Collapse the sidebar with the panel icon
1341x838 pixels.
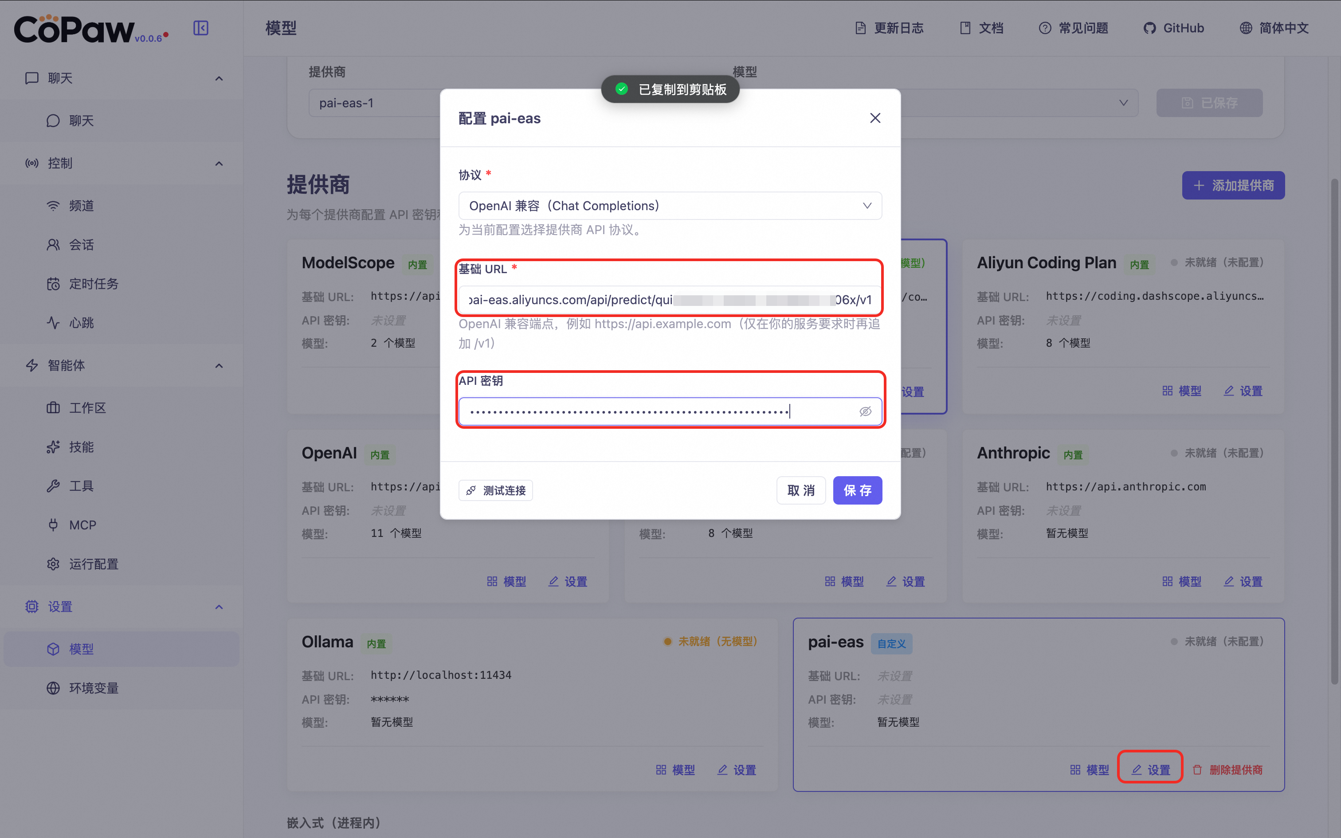(x=200, y=27)
